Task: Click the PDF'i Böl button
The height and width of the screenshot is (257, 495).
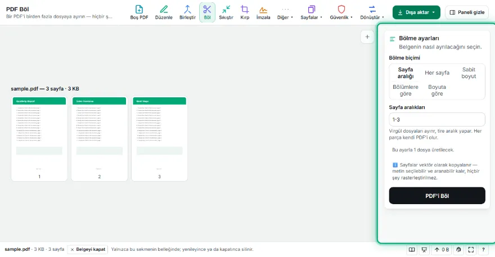Action: (437, 196)
